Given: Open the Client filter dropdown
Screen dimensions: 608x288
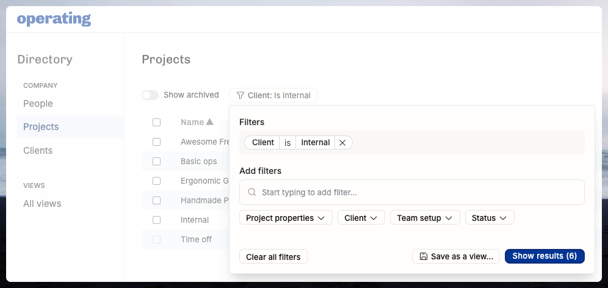Looking at the screenshot, I should point(361,218).
